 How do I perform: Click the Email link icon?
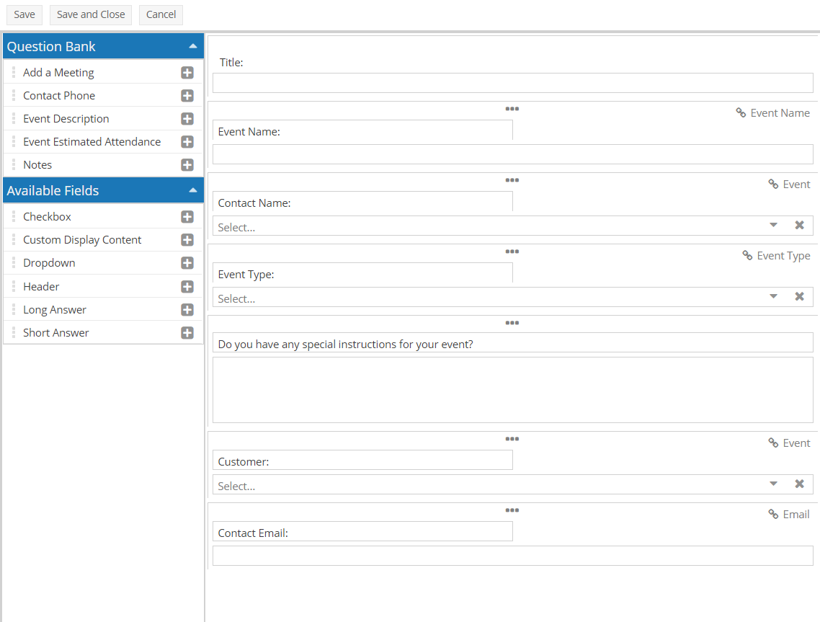coord(773,514)
